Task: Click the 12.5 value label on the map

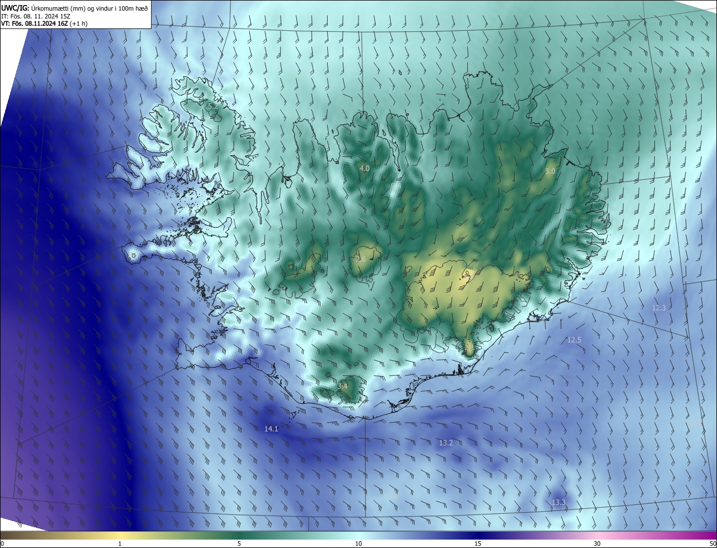Action: pos(574,340)
